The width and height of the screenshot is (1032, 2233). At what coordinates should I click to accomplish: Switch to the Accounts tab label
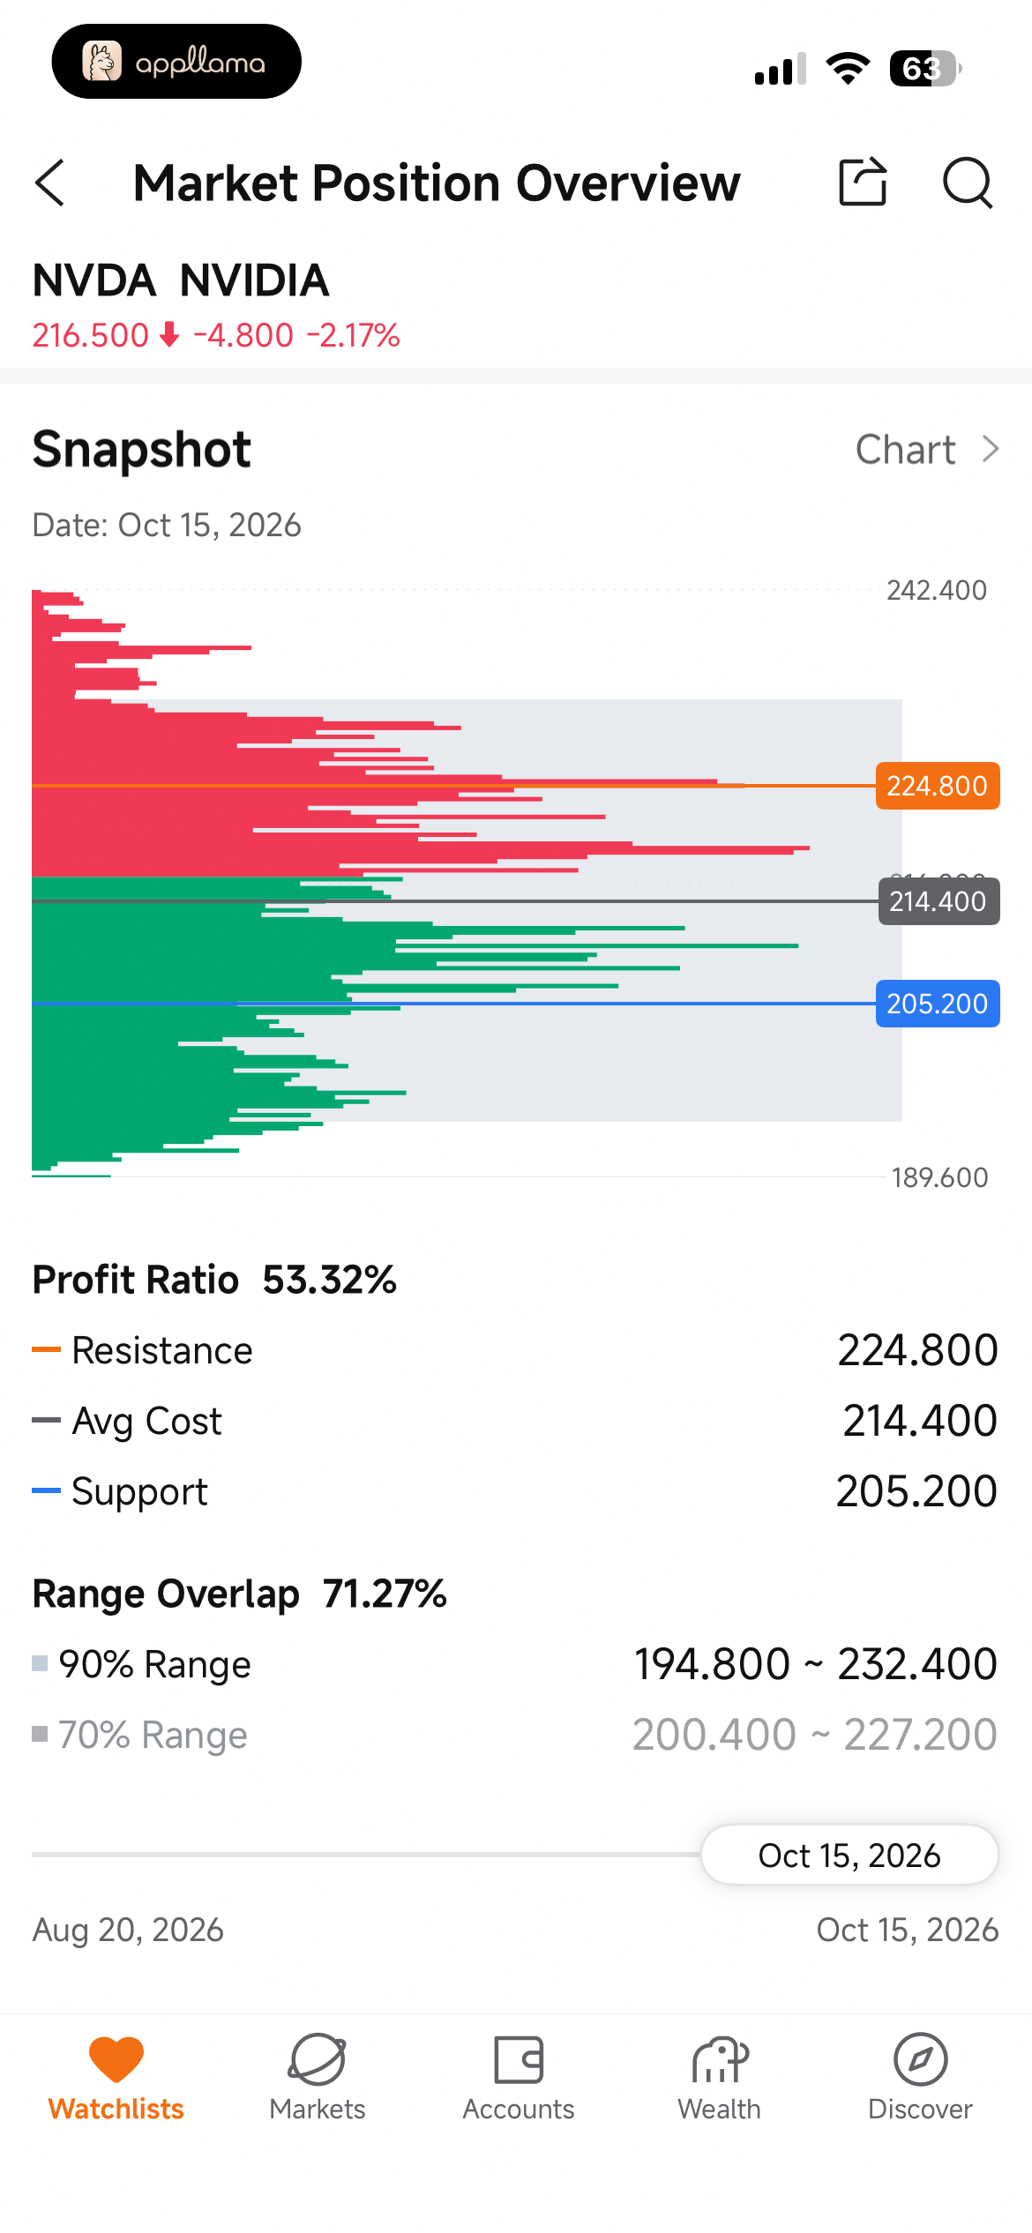tap(519, 2109)
